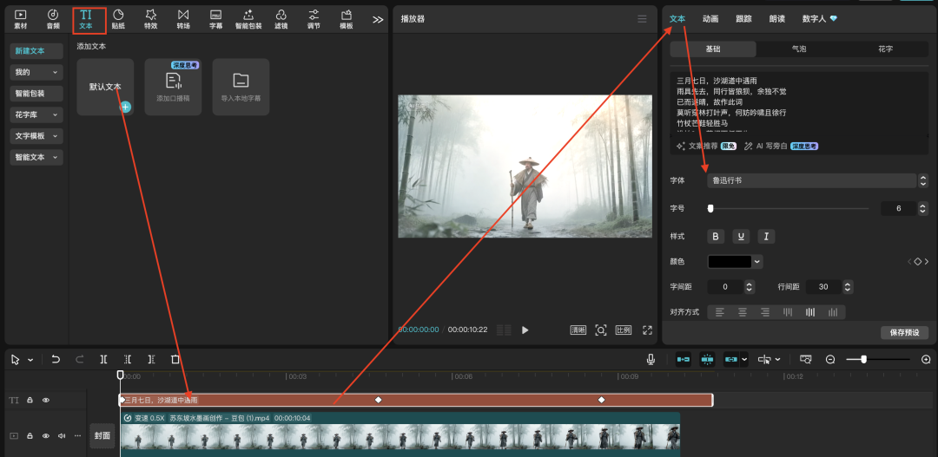Image resolution: width=938 pixels, height=457 pixels.
Task: Click the undo arrow in timeline toolbar
Action: pos(56,359)
